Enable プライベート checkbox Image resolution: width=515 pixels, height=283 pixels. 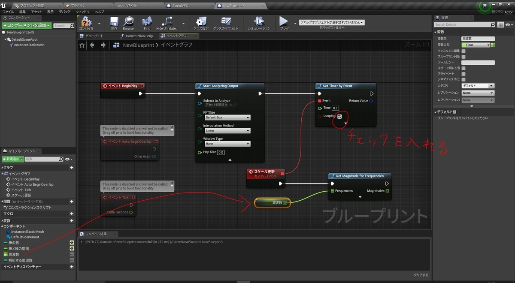pyautogui.click(x=463, y=74)
